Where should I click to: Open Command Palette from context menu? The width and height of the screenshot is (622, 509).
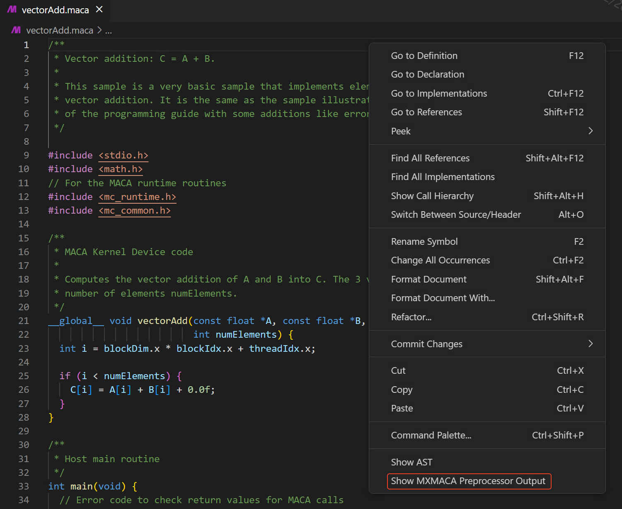pyautogui.click(x=431, y=435)
